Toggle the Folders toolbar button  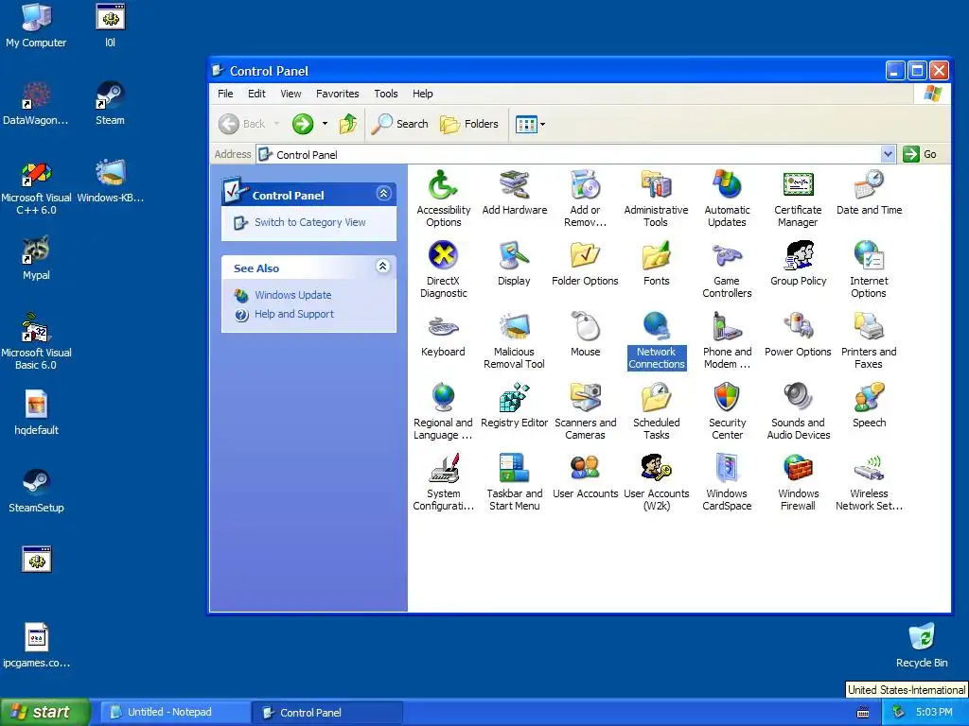[x=469, y=124]
